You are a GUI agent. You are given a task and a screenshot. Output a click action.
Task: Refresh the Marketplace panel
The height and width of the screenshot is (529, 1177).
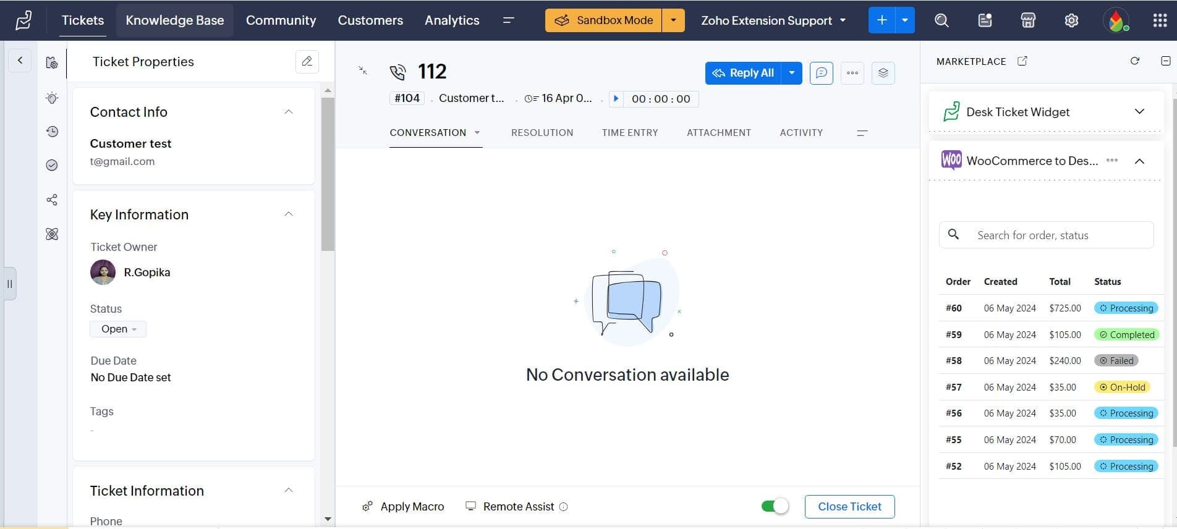1134,61
